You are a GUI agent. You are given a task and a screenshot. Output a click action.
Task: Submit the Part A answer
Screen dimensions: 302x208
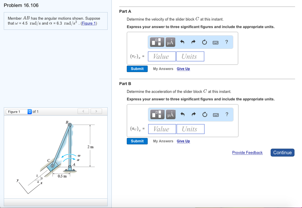pos(137,69)
